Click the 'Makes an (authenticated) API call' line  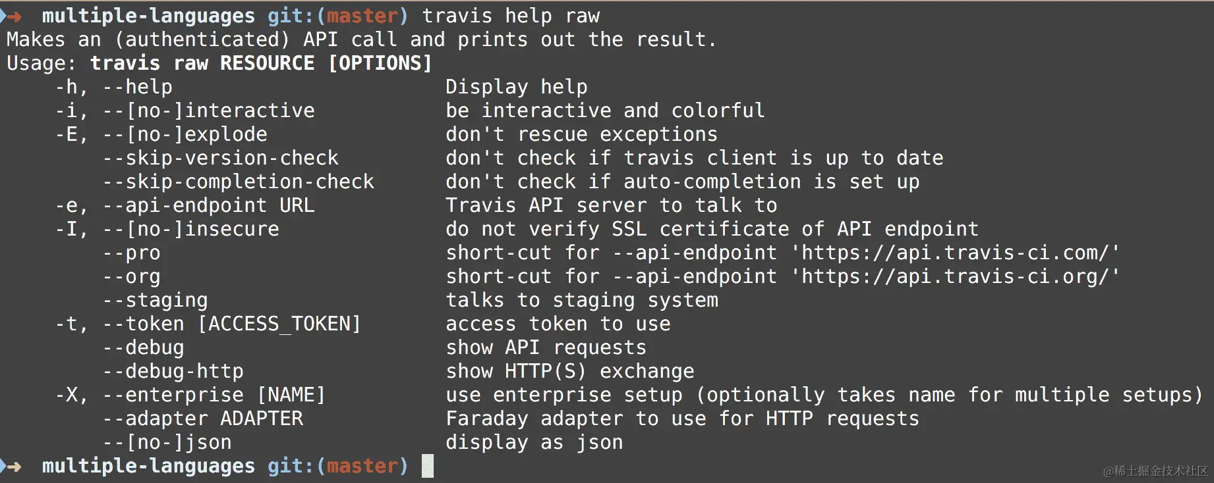361,39
